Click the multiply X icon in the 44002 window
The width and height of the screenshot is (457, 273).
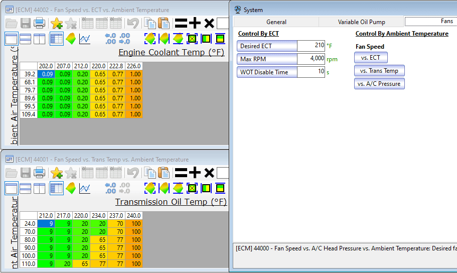[209, 23]
